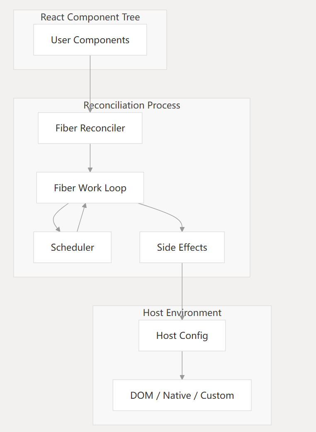Click the Host Environment group title
The width and height of the screenshot is (316, 432).
182,313
